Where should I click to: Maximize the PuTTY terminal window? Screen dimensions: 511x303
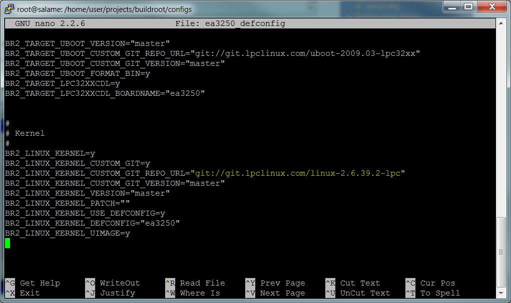click(x=468, y=6)
